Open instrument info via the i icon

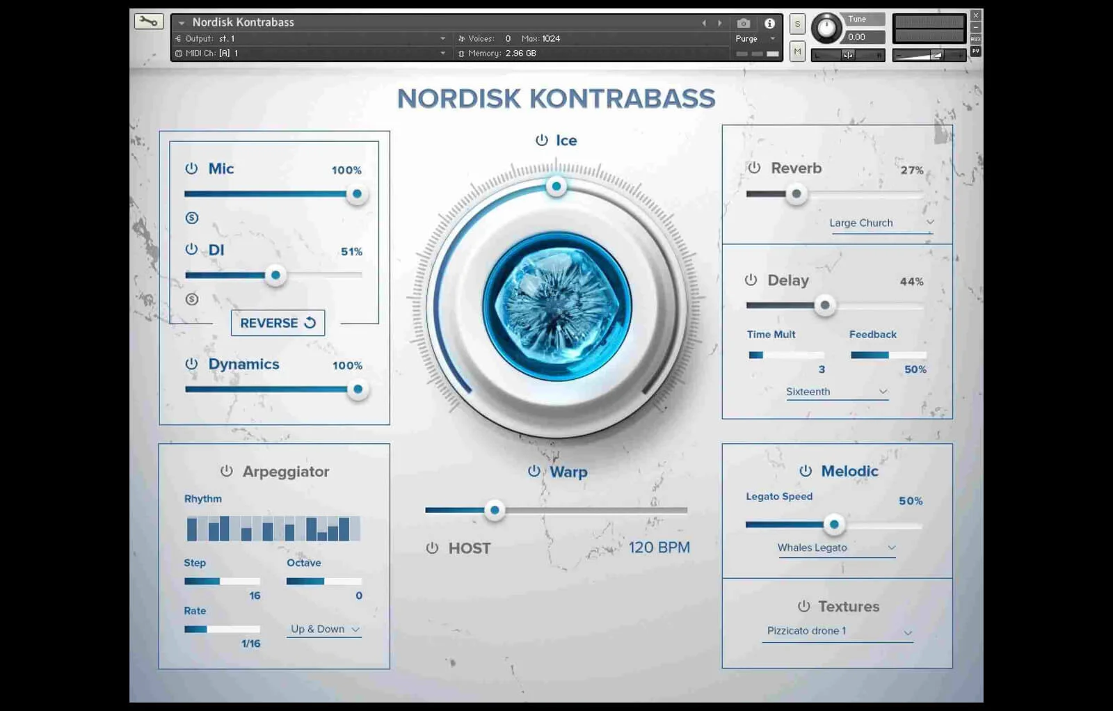pos(769,23)
